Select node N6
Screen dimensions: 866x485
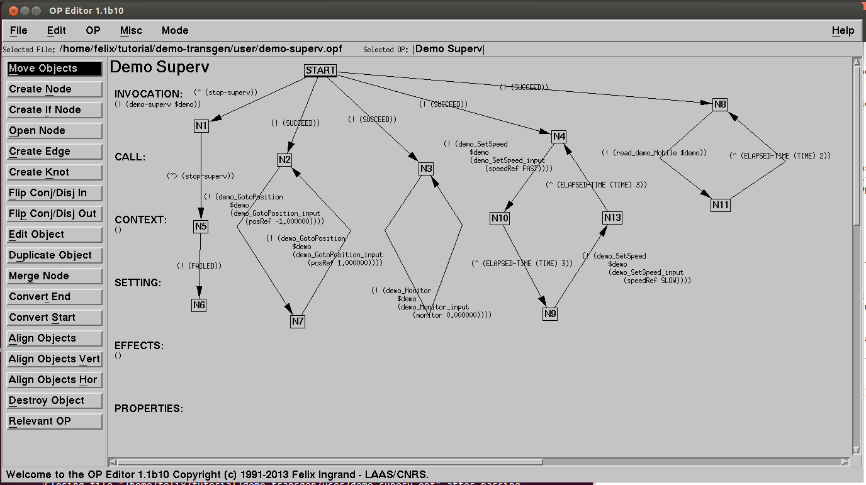pos(199,305)
